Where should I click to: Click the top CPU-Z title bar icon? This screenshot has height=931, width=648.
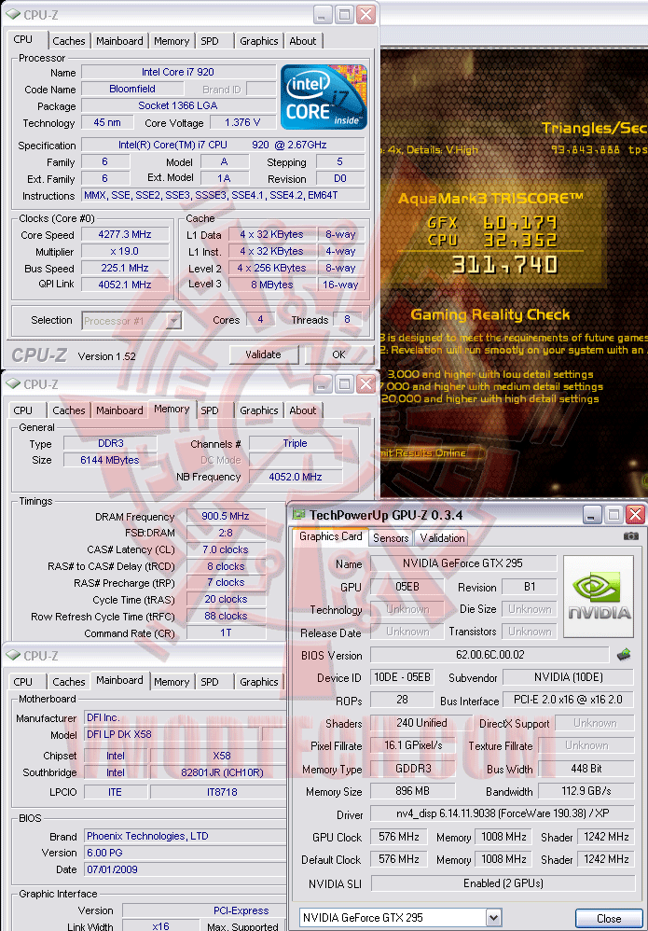pos(12,14)
